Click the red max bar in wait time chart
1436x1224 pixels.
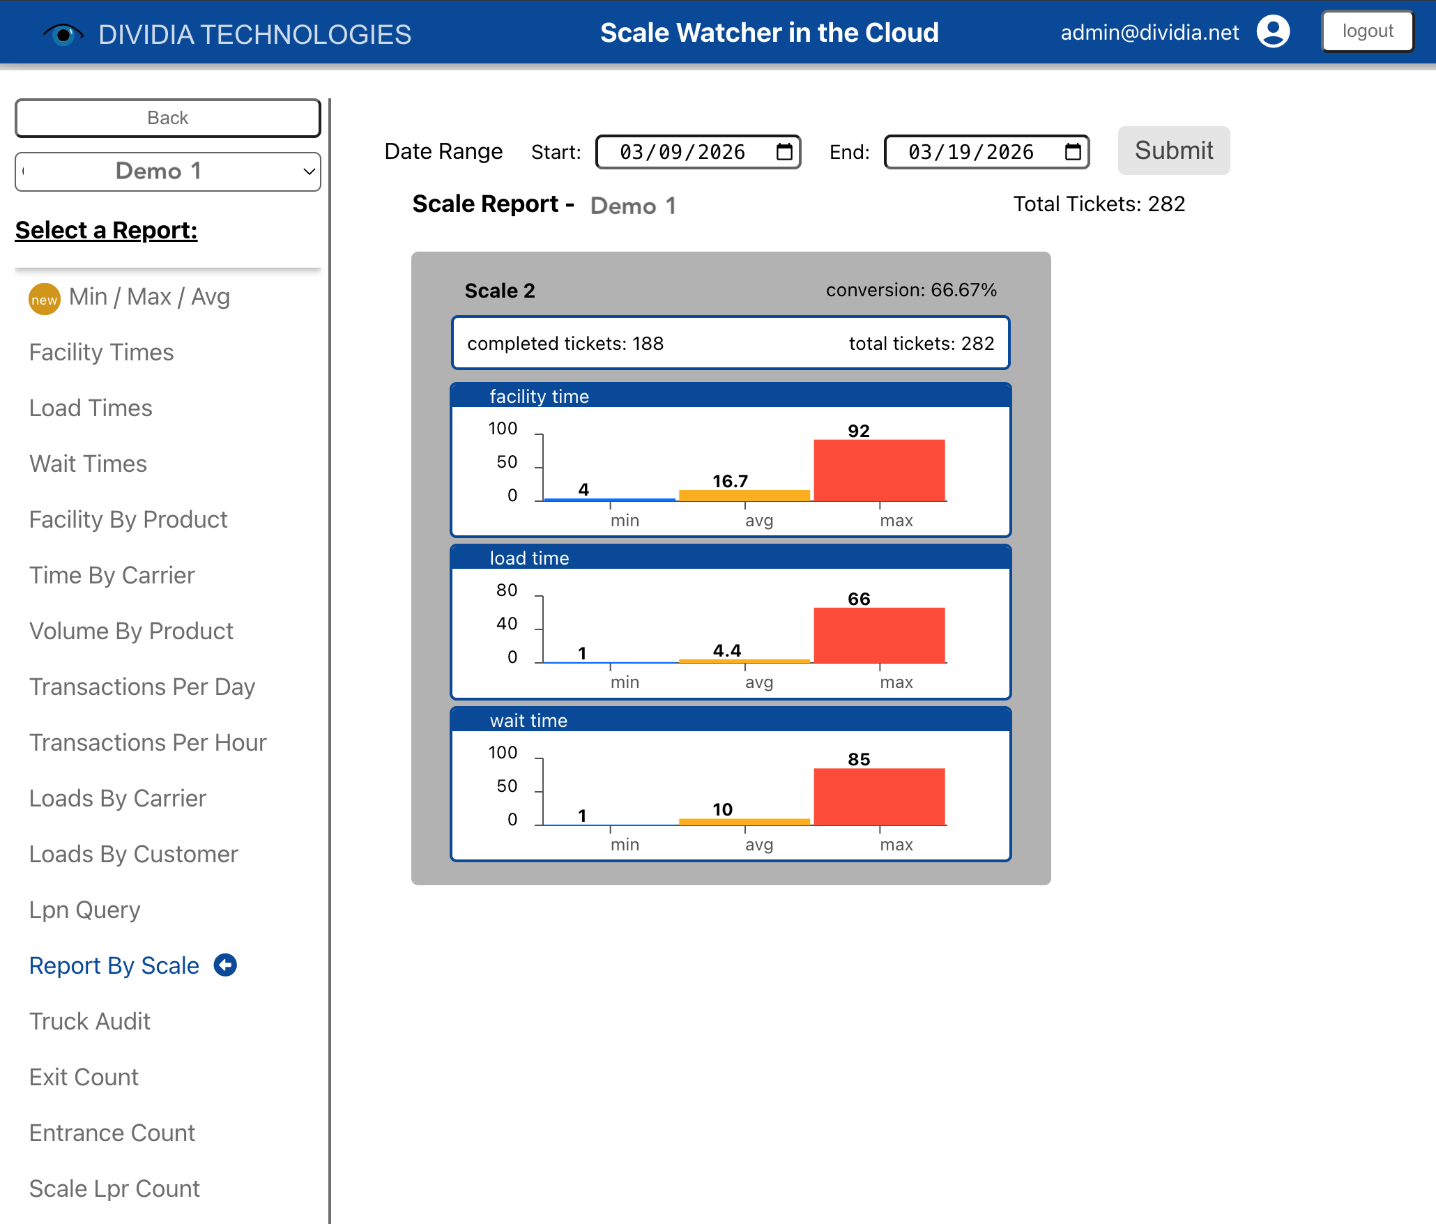[879, 796]
